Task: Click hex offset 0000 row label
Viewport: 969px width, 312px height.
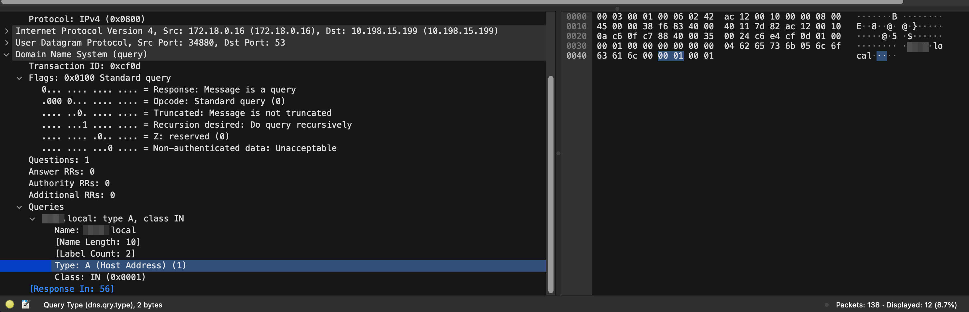Action: click(576, 17)
